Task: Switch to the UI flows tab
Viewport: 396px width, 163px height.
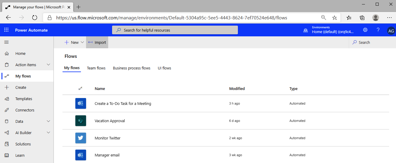Action: (164, 68)
